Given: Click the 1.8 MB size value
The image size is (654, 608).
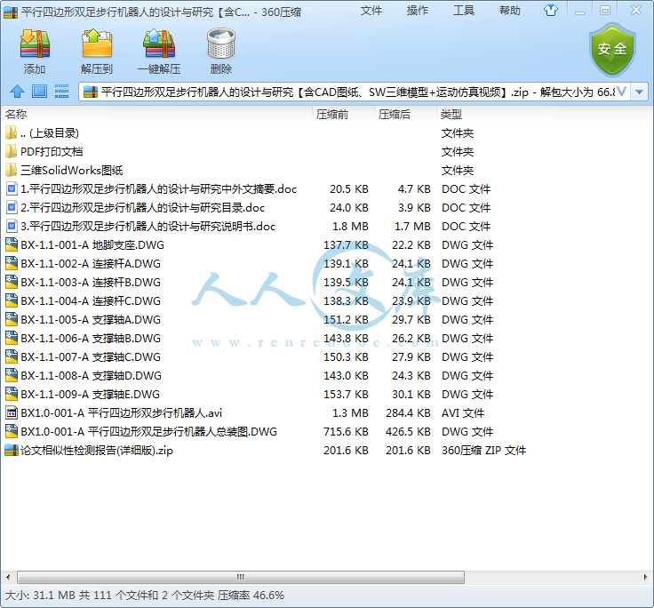Looking at the screenshot, I should pyautogui.click(x=350, y=226).
